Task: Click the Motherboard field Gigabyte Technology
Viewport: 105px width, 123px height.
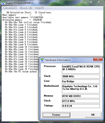Action: [81, 89]
